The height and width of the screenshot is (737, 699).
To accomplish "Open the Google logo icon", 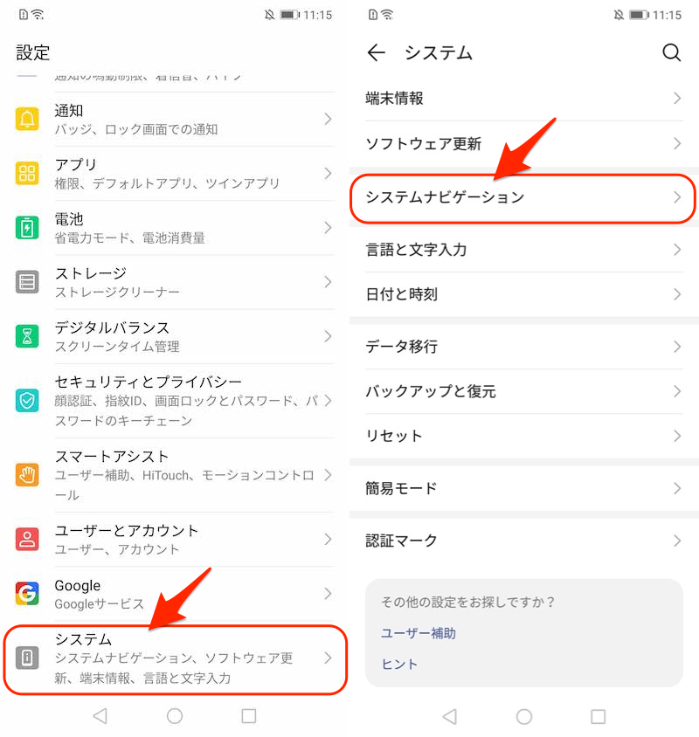I will click(x=27, y=593).
